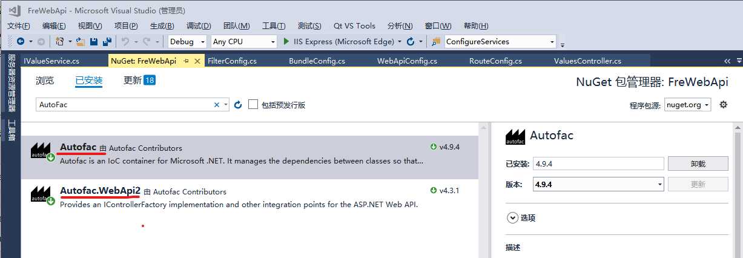Open the 帮助(H) menu

(x=475, y=25)
